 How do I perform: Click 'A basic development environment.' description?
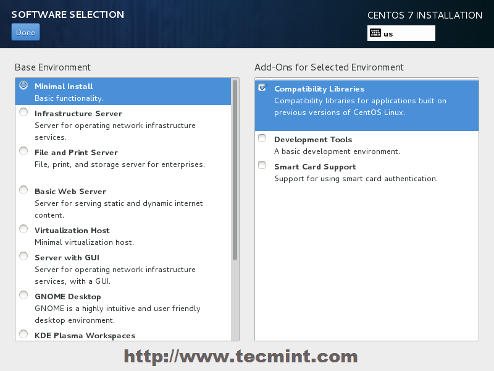pyautogui.click(x=337, y=151)
